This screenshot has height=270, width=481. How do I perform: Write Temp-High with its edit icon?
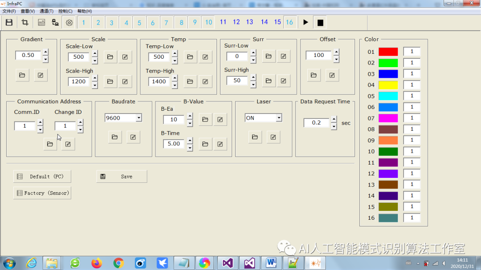click(x=205, y=81)
